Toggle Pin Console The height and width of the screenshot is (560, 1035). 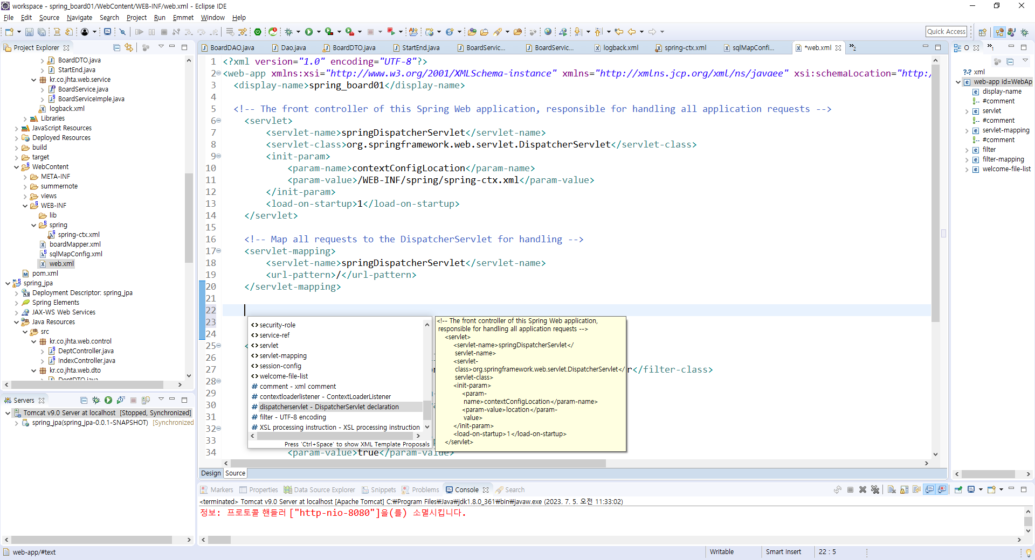point(957,490)
